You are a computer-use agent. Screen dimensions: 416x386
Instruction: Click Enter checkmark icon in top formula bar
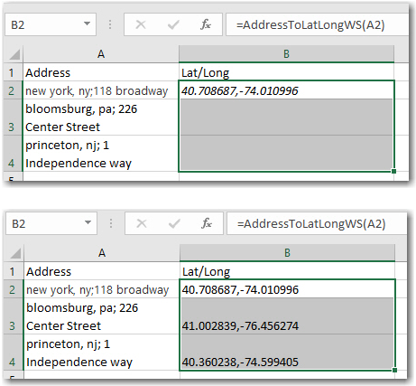point(173,24)
